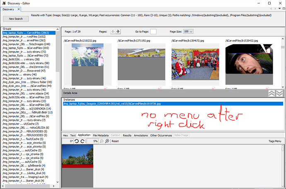Select group $CarvedFiles (205)
The width and height of the screenshot is (286, 189).
29,48
